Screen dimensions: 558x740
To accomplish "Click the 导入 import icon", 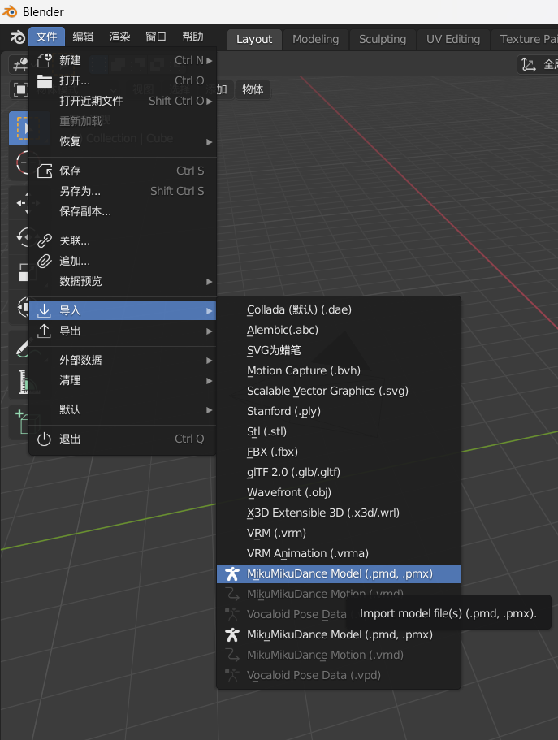I will coord(45,310).
